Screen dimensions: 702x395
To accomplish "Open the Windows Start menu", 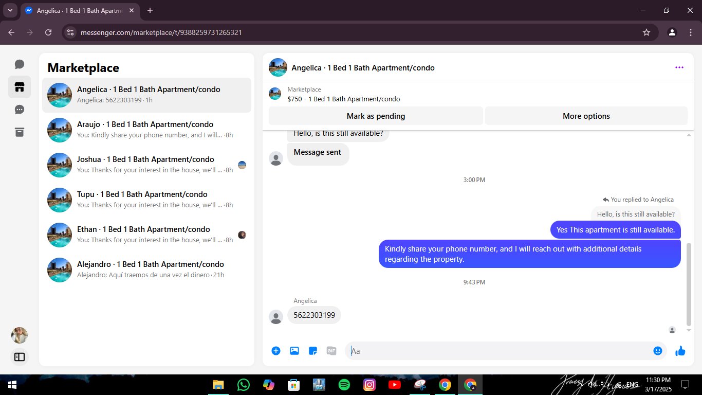I will click(12, 385).
